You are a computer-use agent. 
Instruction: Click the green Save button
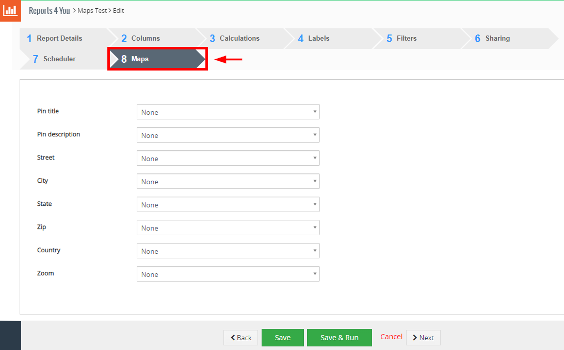click(x=282, y=338)
